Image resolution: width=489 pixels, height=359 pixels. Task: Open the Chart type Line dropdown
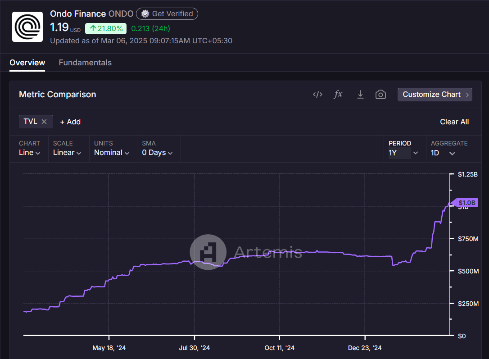coord(30,153)
